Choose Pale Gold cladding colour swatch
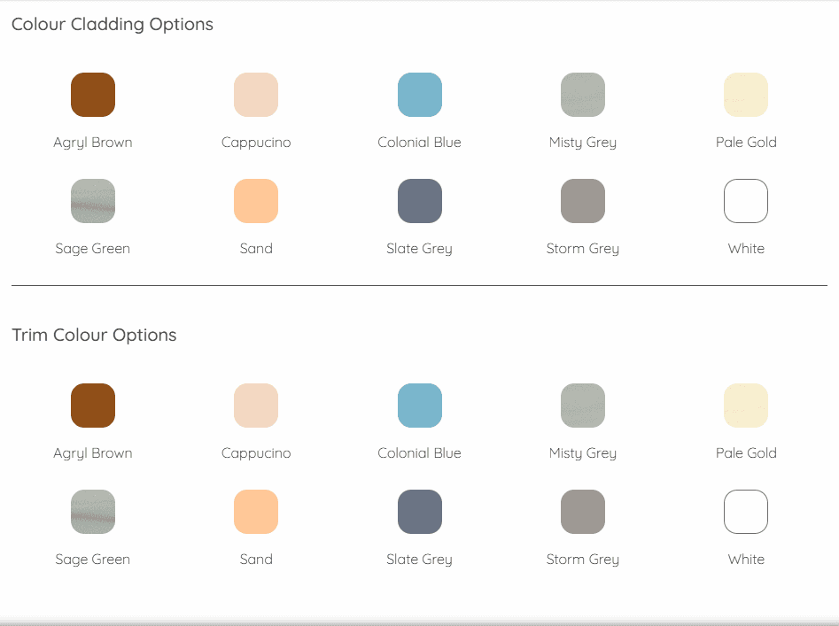The image size is (839, 626). 746,95
